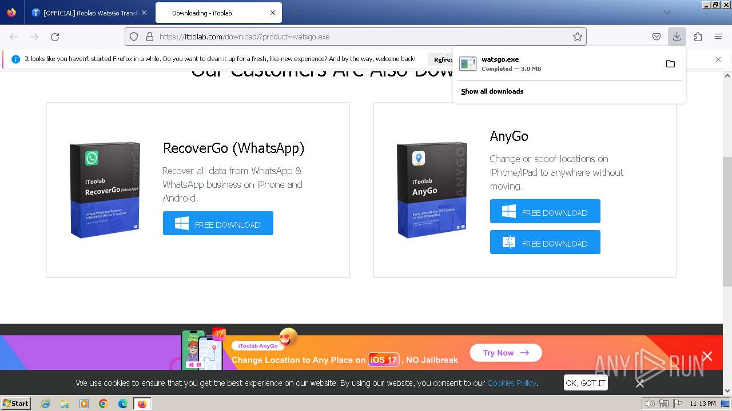Open the Extensions puzzle icon
The image size is (732, 411).
coord(698,37)
